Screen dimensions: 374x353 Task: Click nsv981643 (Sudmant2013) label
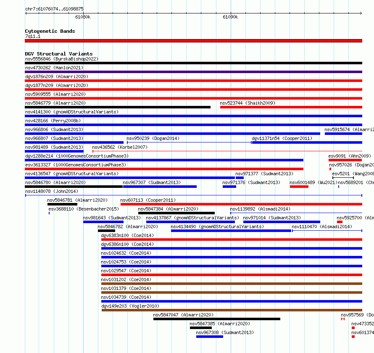pyautogui.click(x=112, y=218)
